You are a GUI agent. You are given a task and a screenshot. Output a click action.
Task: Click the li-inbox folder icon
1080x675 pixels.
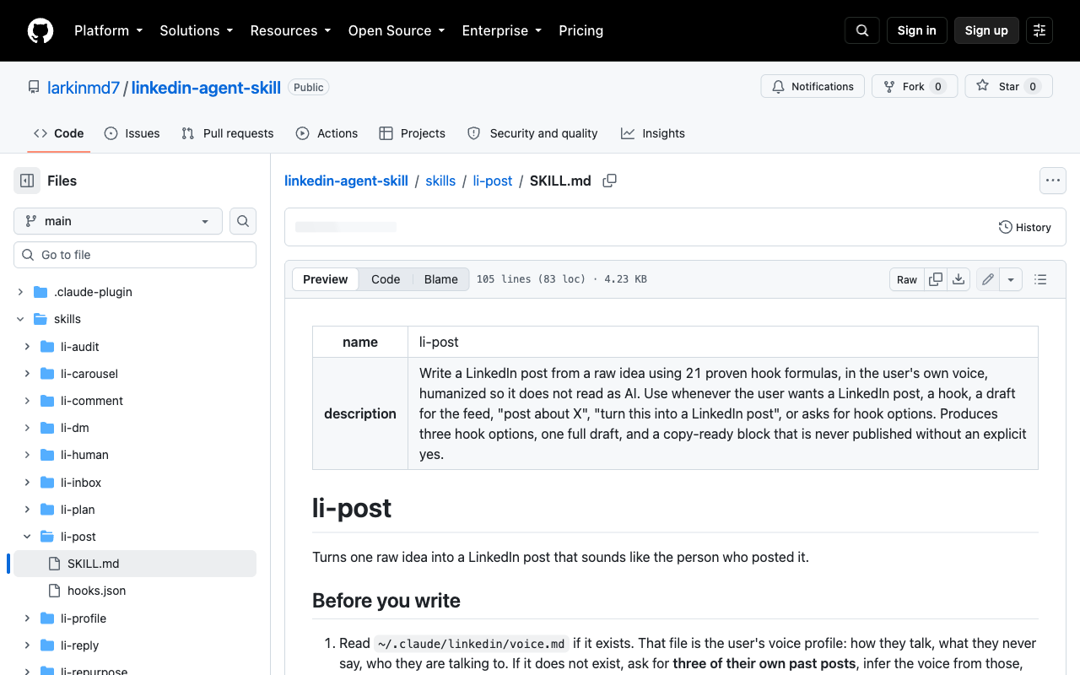click(47, 483)
